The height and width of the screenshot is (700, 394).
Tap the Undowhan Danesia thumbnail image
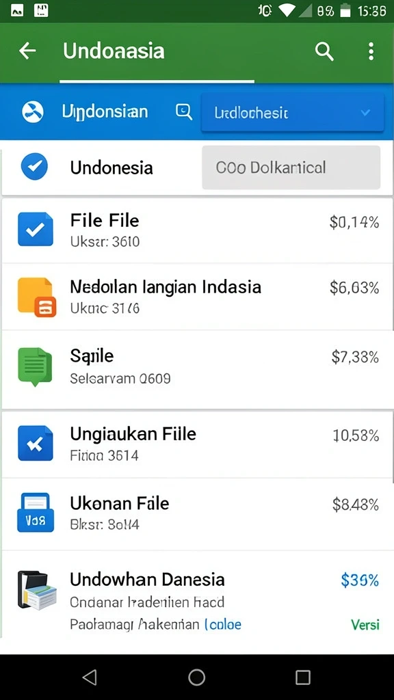pyautogui.click(x=37, y=591)
